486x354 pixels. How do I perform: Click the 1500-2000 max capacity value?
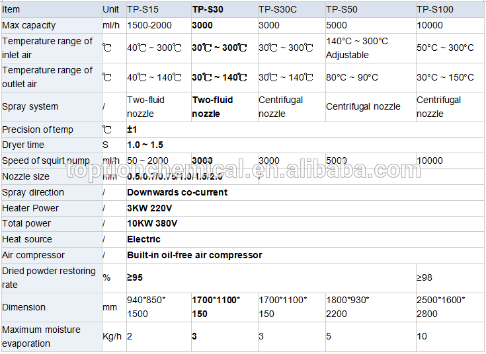[149, 25]
